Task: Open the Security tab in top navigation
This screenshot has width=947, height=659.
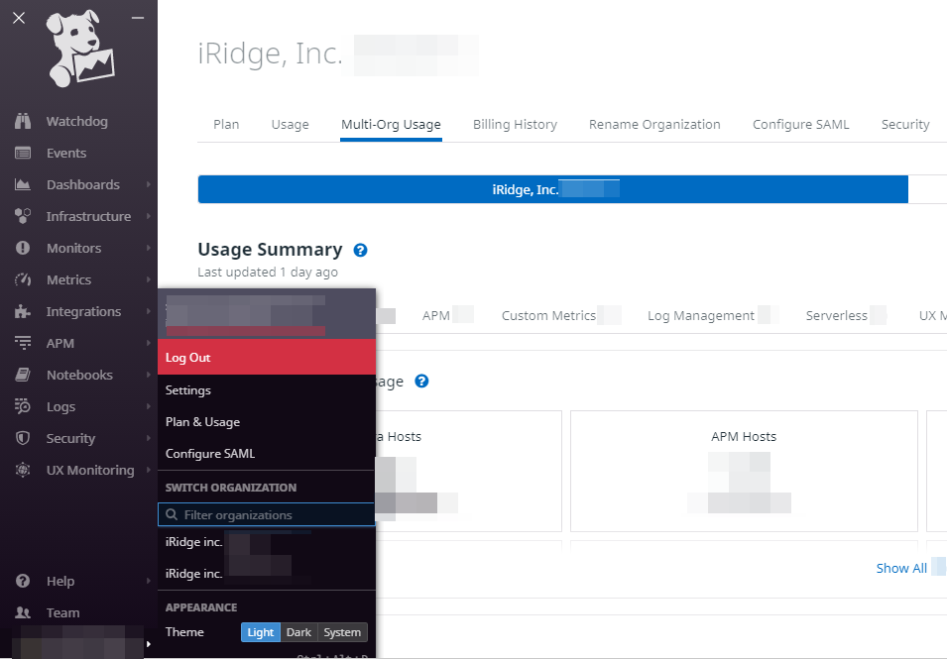Action: 905,124
